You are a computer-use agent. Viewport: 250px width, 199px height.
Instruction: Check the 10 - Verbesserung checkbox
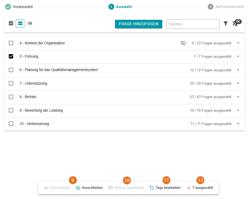[x=11, y=124]
